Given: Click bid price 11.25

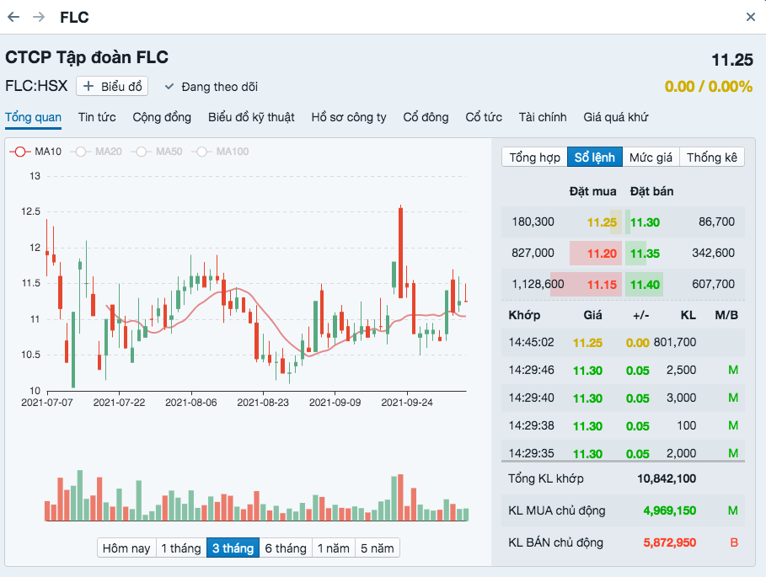Looking at the screenshot, I should tap(602, 222).
